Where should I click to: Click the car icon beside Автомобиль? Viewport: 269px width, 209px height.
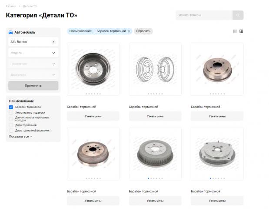[10, 32]
